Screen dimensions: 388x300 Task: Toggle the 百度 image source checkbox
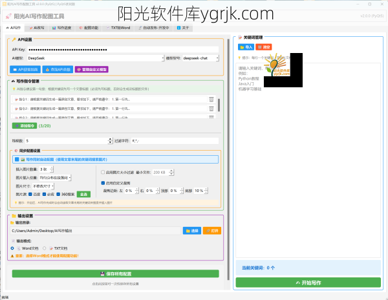pyautogui.click(x=30, y=194)
